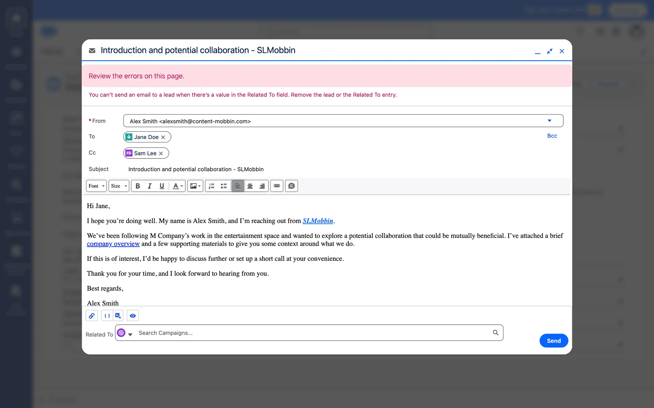Insert merge field with curly braces icon

click(107, 316)
